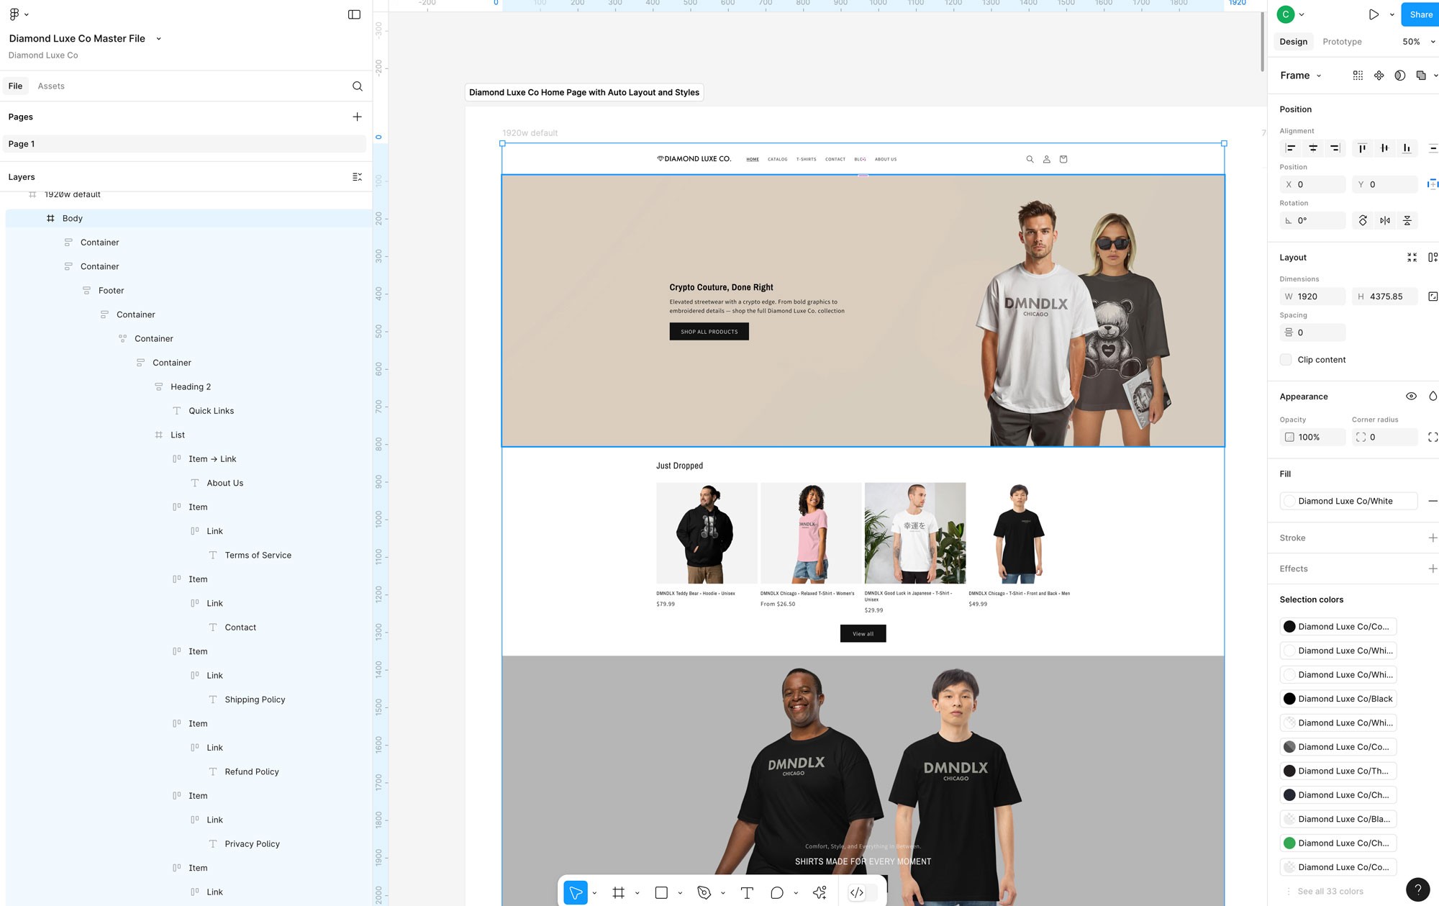
Task: Click the Create component icon
Action: (x=1379, y=76)
